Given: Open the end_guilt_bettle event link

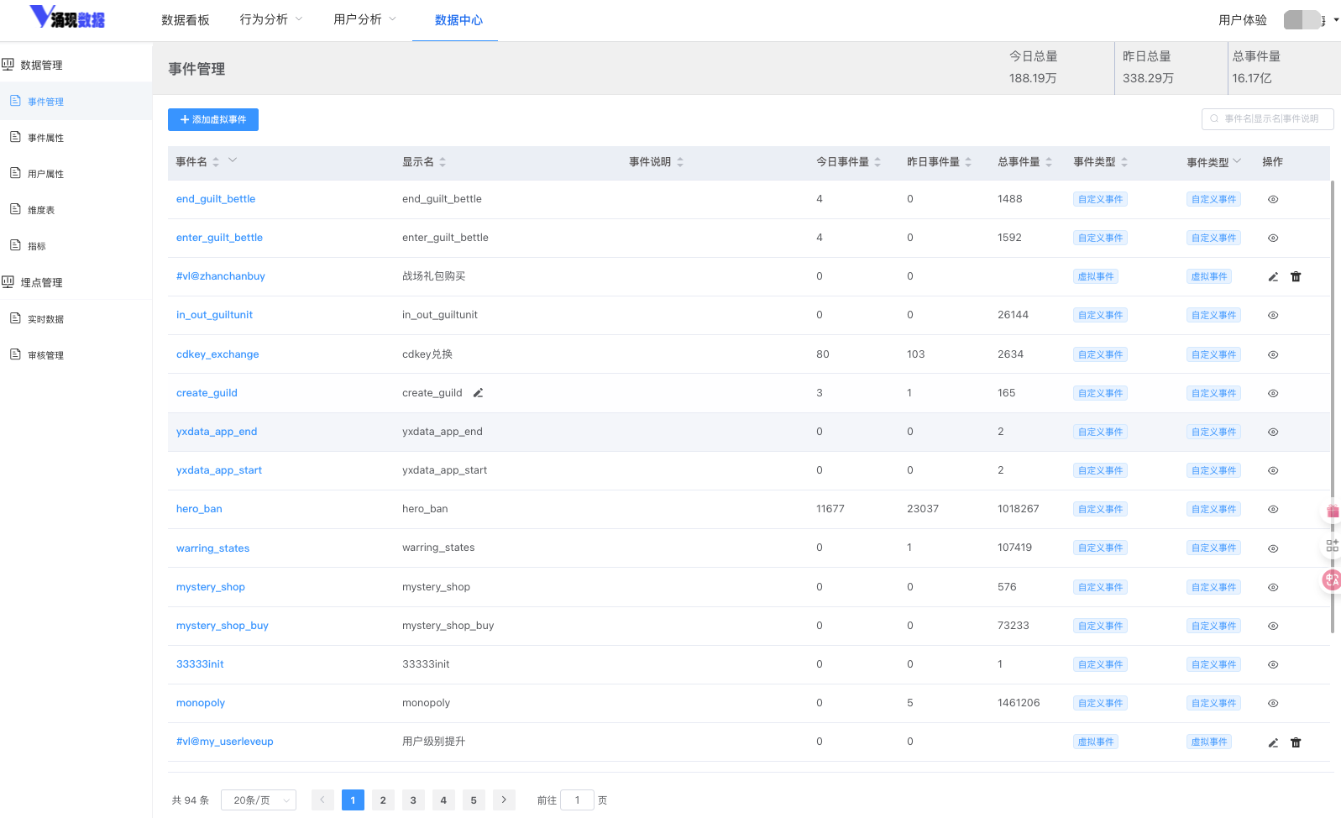Looking at the screenshot, I should click(216, 199).
